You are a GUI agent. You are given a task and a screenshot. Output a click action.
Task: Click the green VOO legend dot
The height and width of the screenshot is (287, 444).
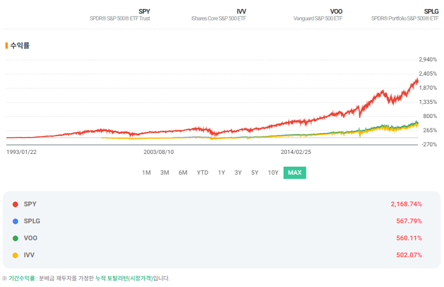pos(15,238)
